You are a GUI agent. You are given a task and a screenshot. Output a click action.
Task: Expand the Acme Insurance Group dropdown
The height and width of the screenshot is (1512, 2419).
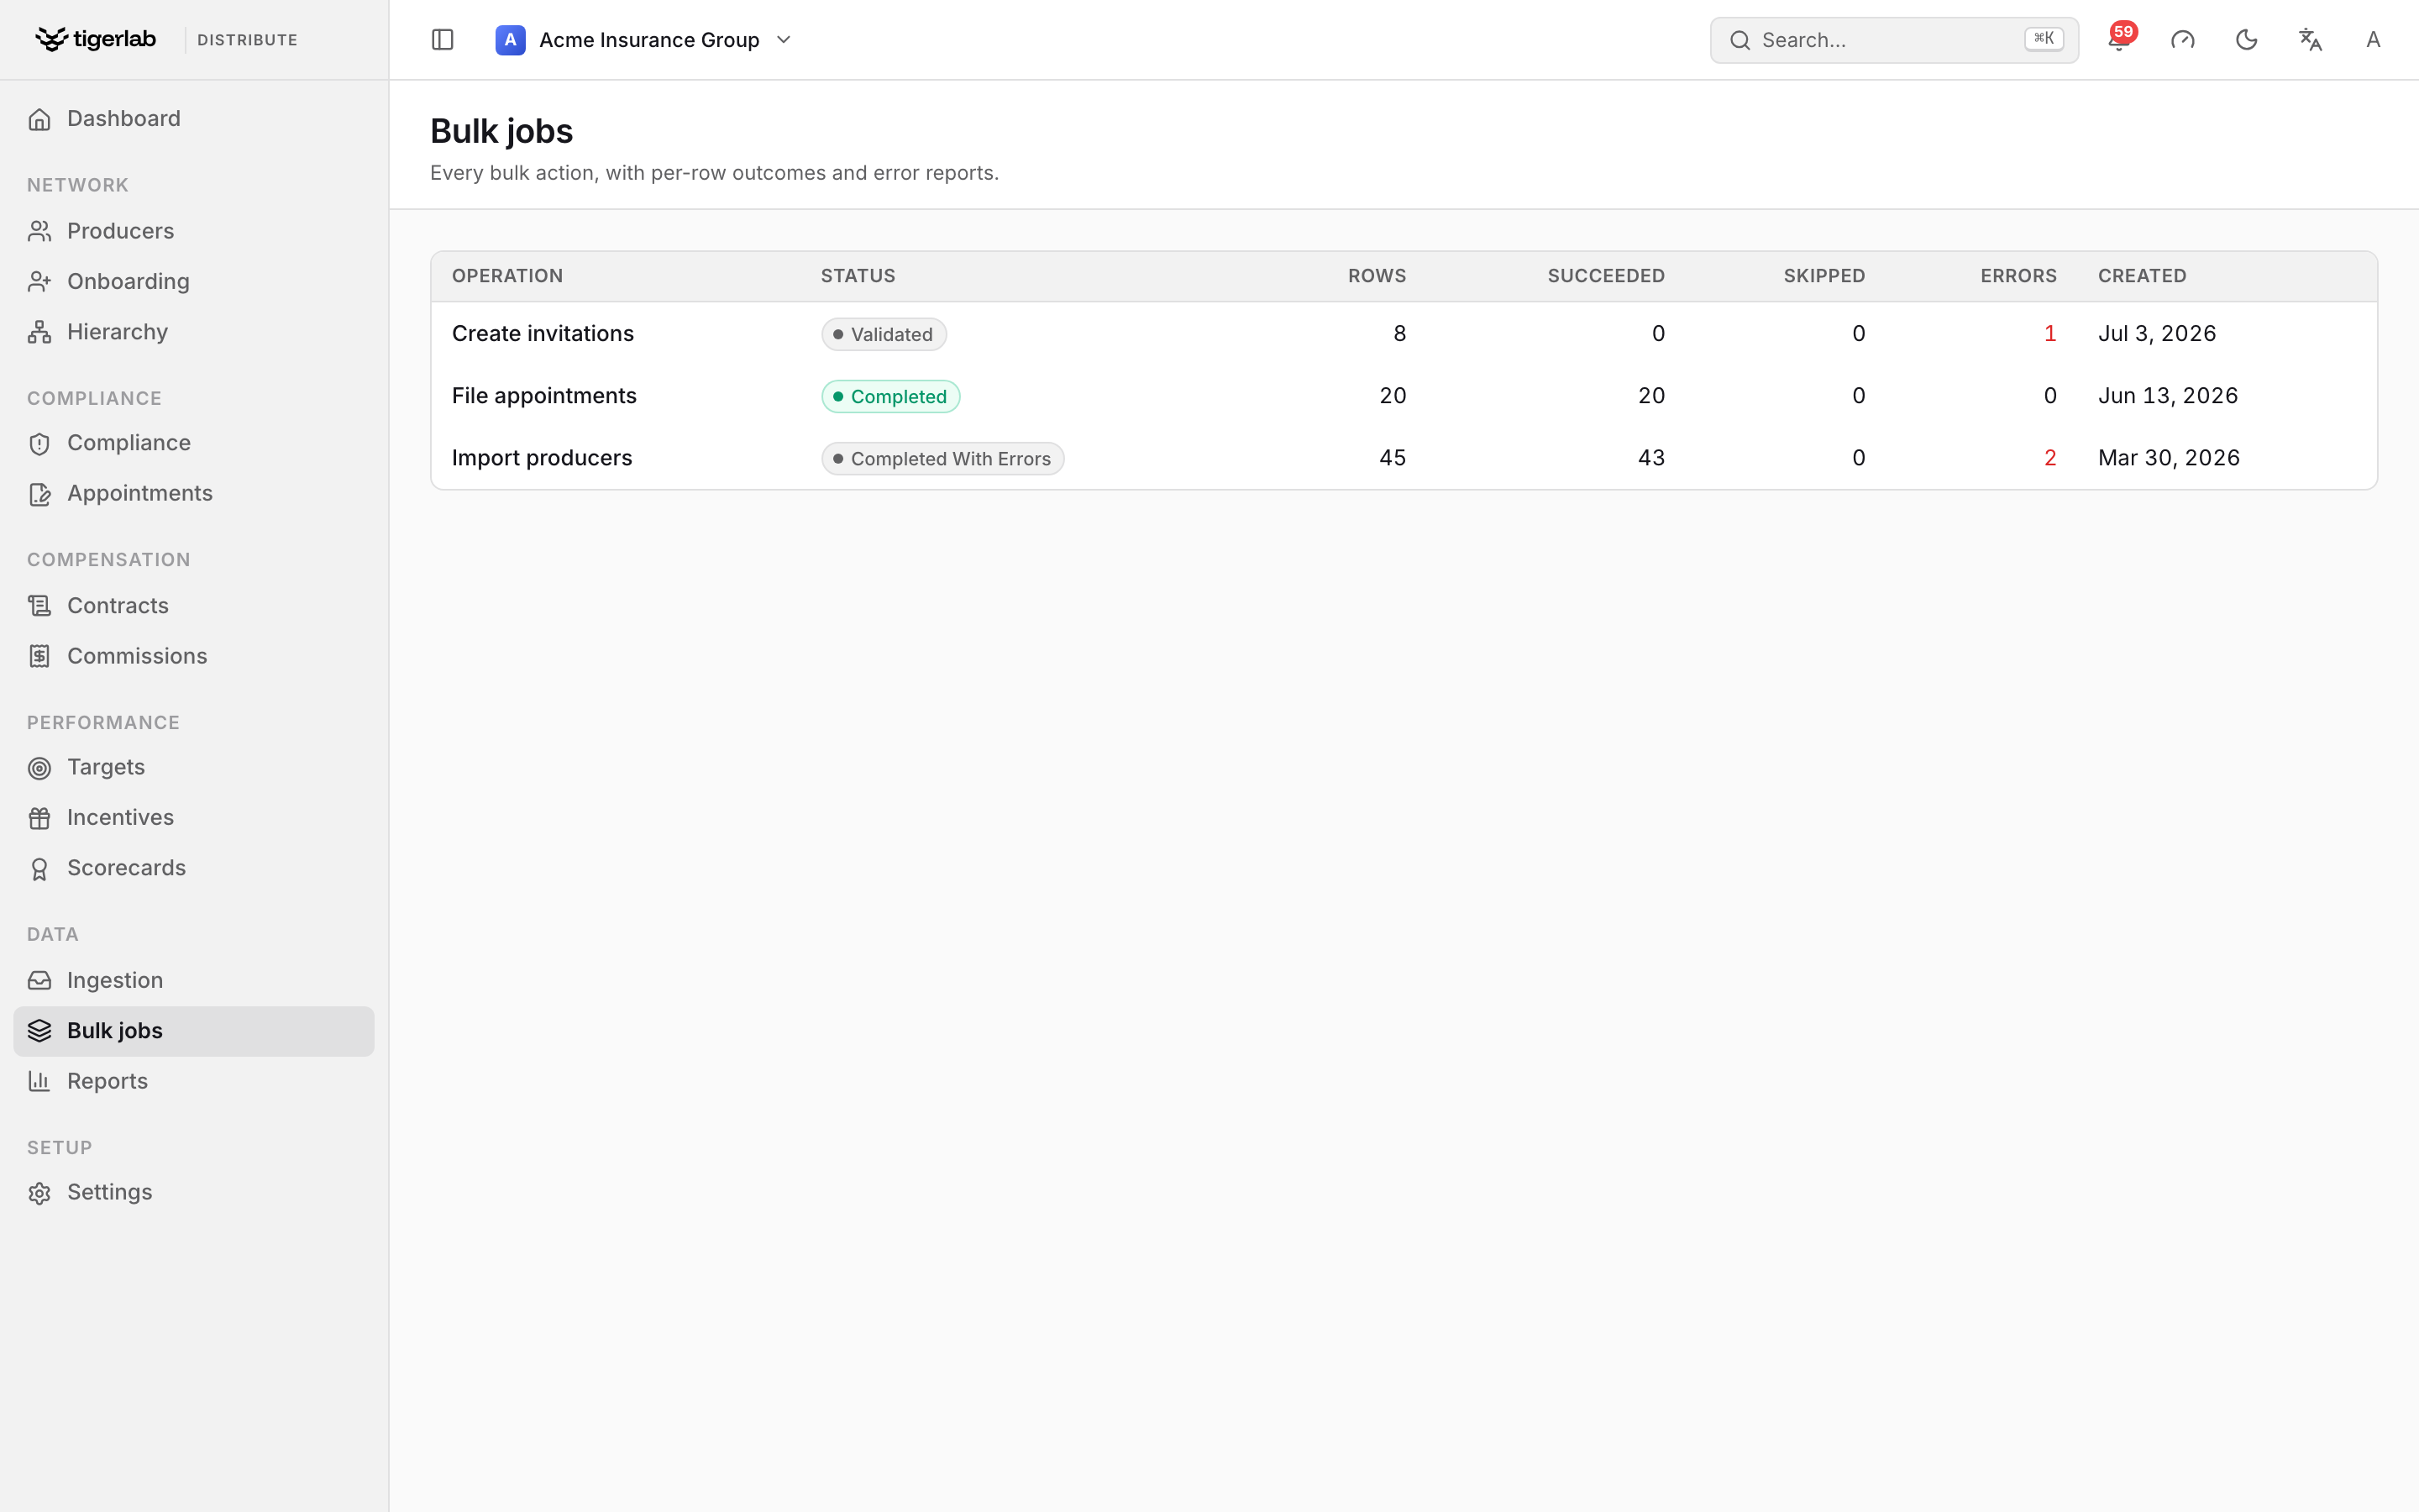point(643,40)
